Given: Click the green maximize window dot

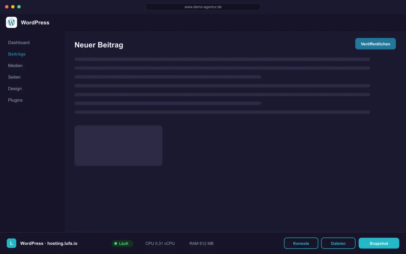Looking at the screenshot, I should point(19,7).
